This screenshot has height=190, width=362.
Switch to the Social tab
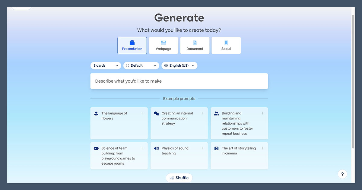226,46
